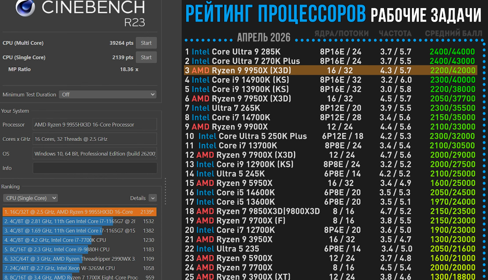Click the panel splitter dotted handle
488x280 pixels.
tap(165, 191)
